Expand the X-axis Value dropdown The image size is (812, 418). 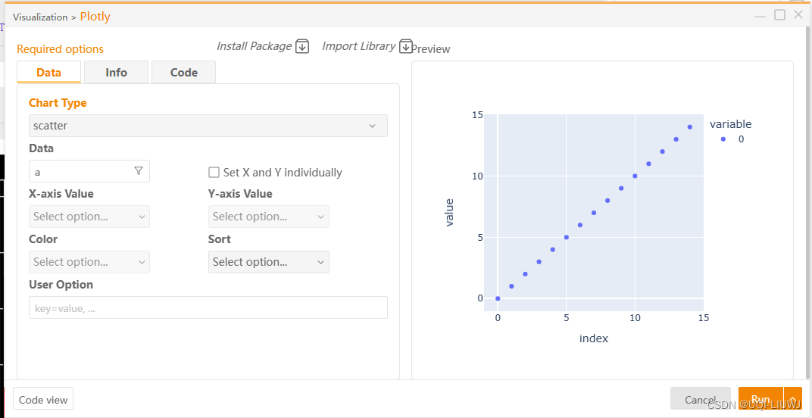pos(89,217)
